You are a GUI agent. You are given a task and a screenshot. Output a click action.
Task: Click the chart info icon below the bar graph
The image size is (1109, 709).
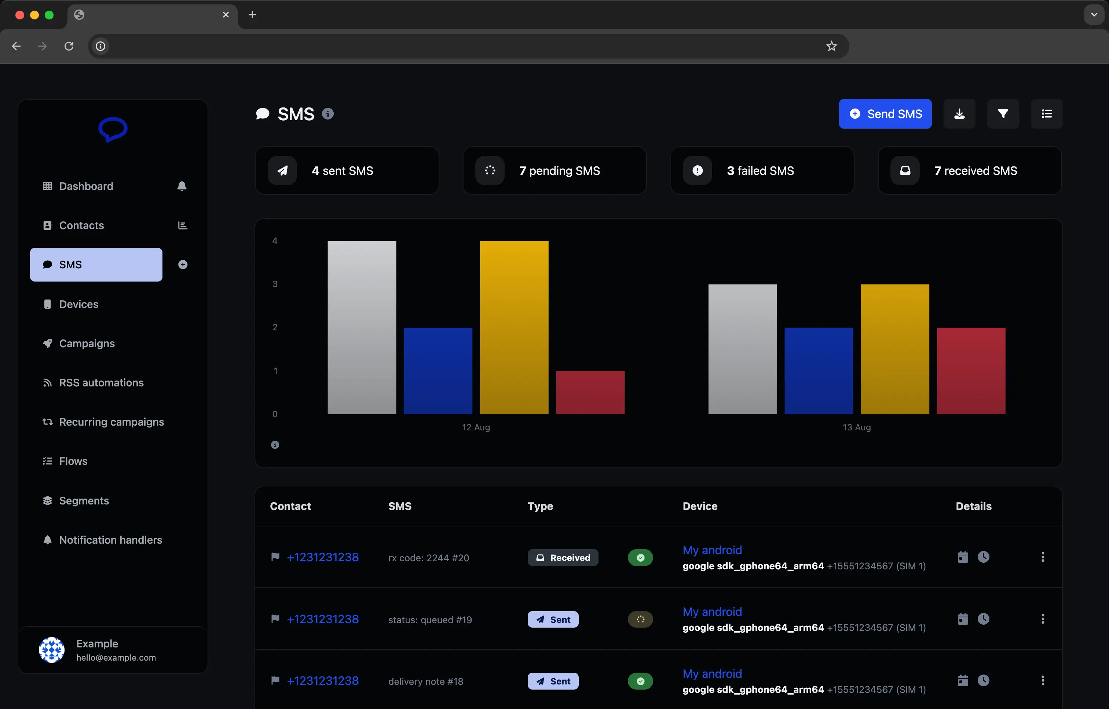pos(275,444)
